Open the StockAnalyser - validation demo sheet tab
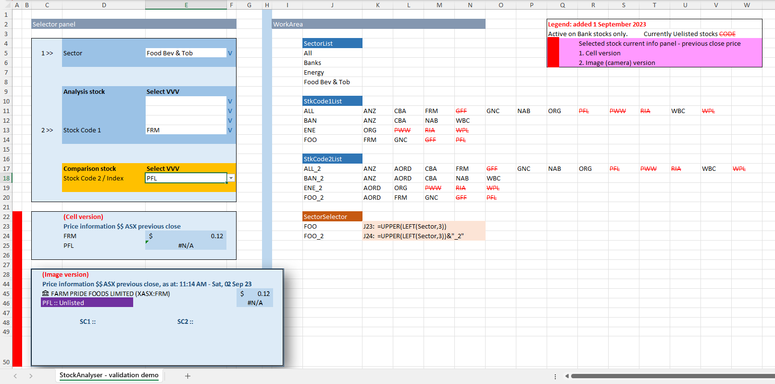 109,375
